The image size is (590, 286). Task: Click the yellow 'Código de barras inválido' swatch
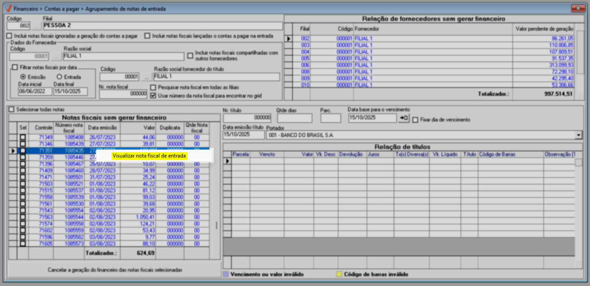[339, 274]
